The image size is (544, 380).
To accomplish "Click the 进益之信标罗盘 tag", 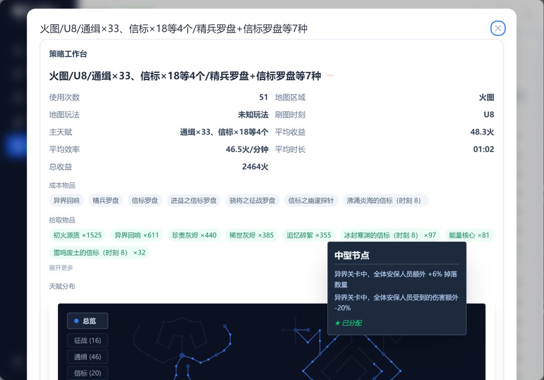I will click(193, 200).
